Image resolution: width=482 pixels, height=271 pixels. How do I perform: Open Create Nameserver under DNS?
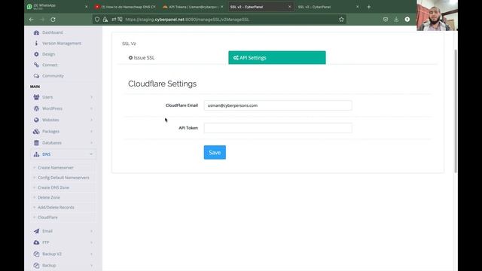(x=56, y=168)
